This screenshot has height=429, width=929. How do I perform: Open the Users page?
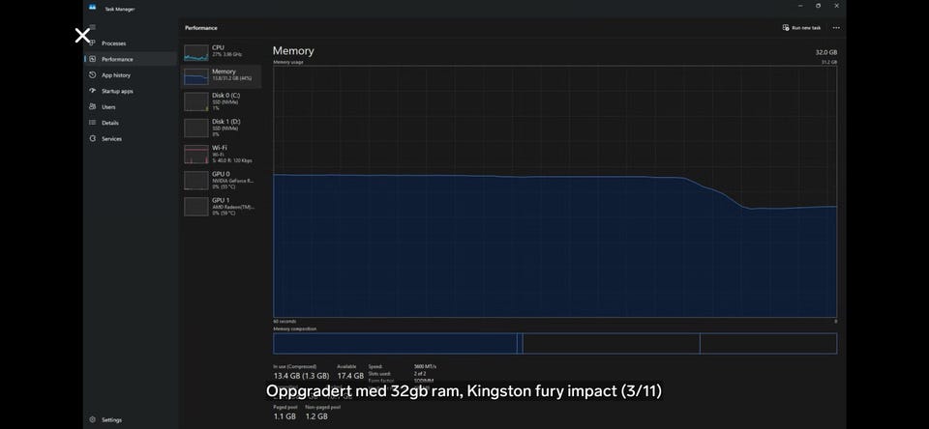131,107
